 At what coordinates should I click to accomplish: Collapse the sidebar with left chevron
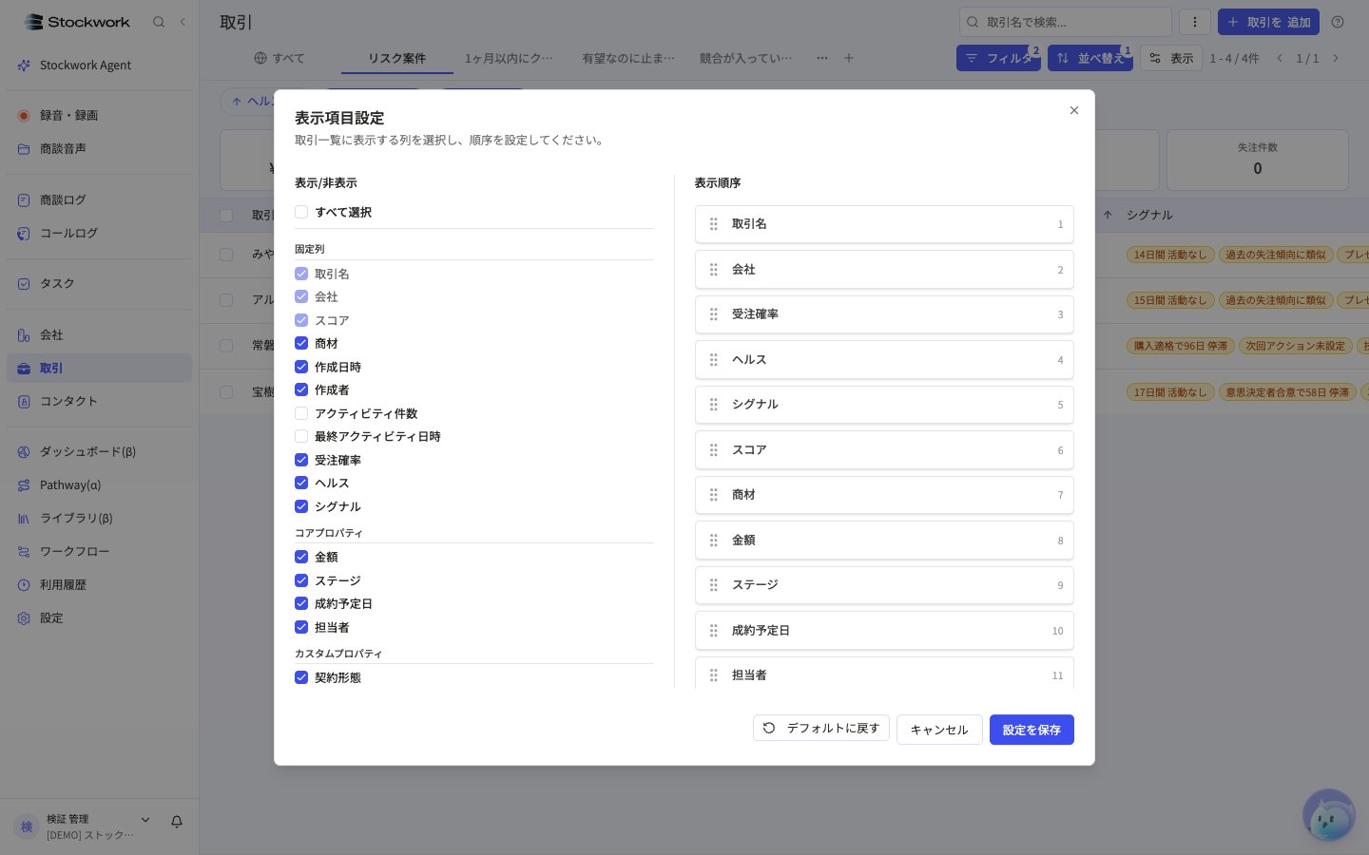point(183,22)
